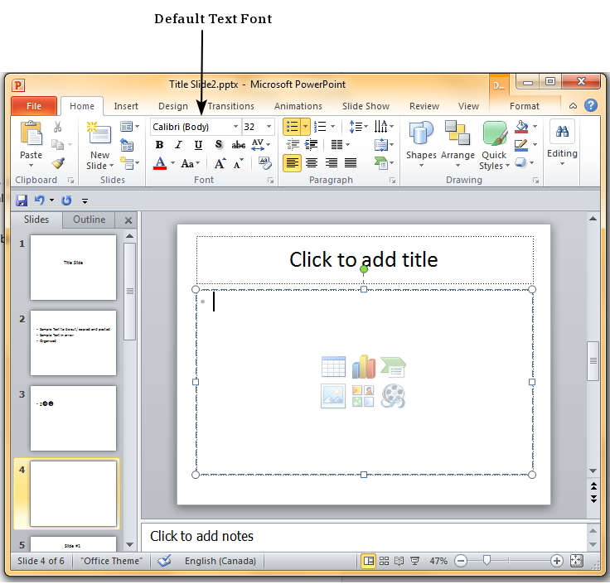Switch to the Outline pane tab
Viewport: 610px width, 584px height.
[89, 220]
